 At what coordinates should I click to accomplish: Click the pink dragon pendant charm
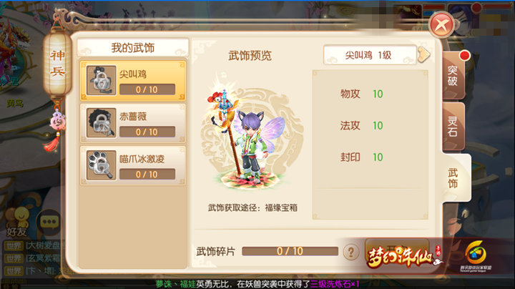pos(57,122)
